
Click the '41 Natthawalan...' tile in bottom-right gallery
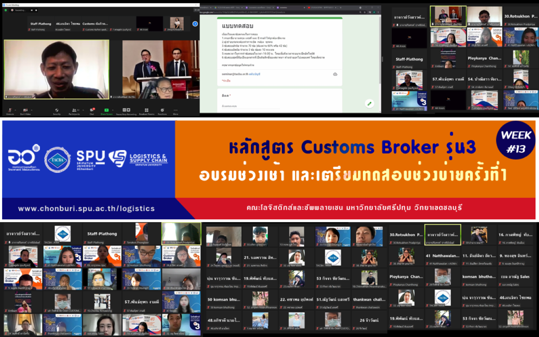coord(443,256)
